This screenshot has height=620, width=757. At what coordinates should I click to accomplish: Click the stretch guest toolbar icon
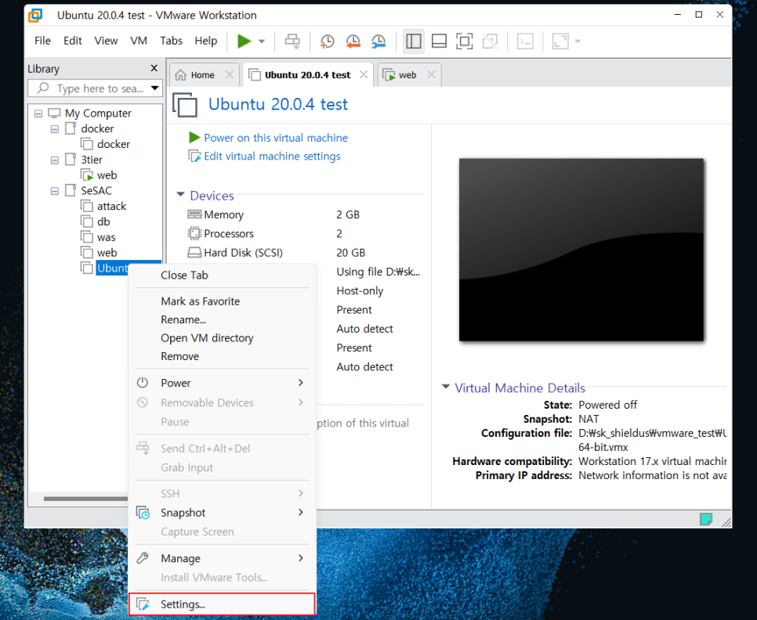pyautogui.click(x=560, y=41)
